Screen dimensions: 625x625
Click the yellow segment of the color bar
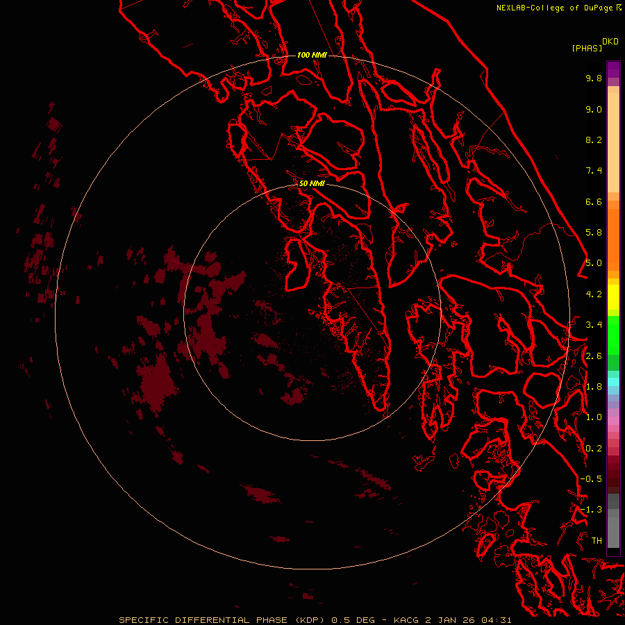(x=613, y=297)
